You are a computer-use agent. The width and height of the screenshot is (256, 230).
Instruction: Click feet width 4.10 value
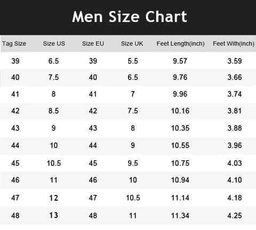(x=235, y=180)
